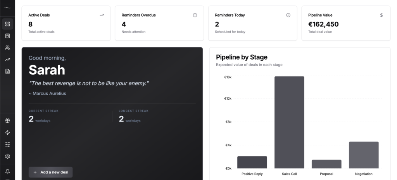Viewport: 397px width, 180px height.
Task: Click the Proposal bar in chart
Action: tap(326, 164)
